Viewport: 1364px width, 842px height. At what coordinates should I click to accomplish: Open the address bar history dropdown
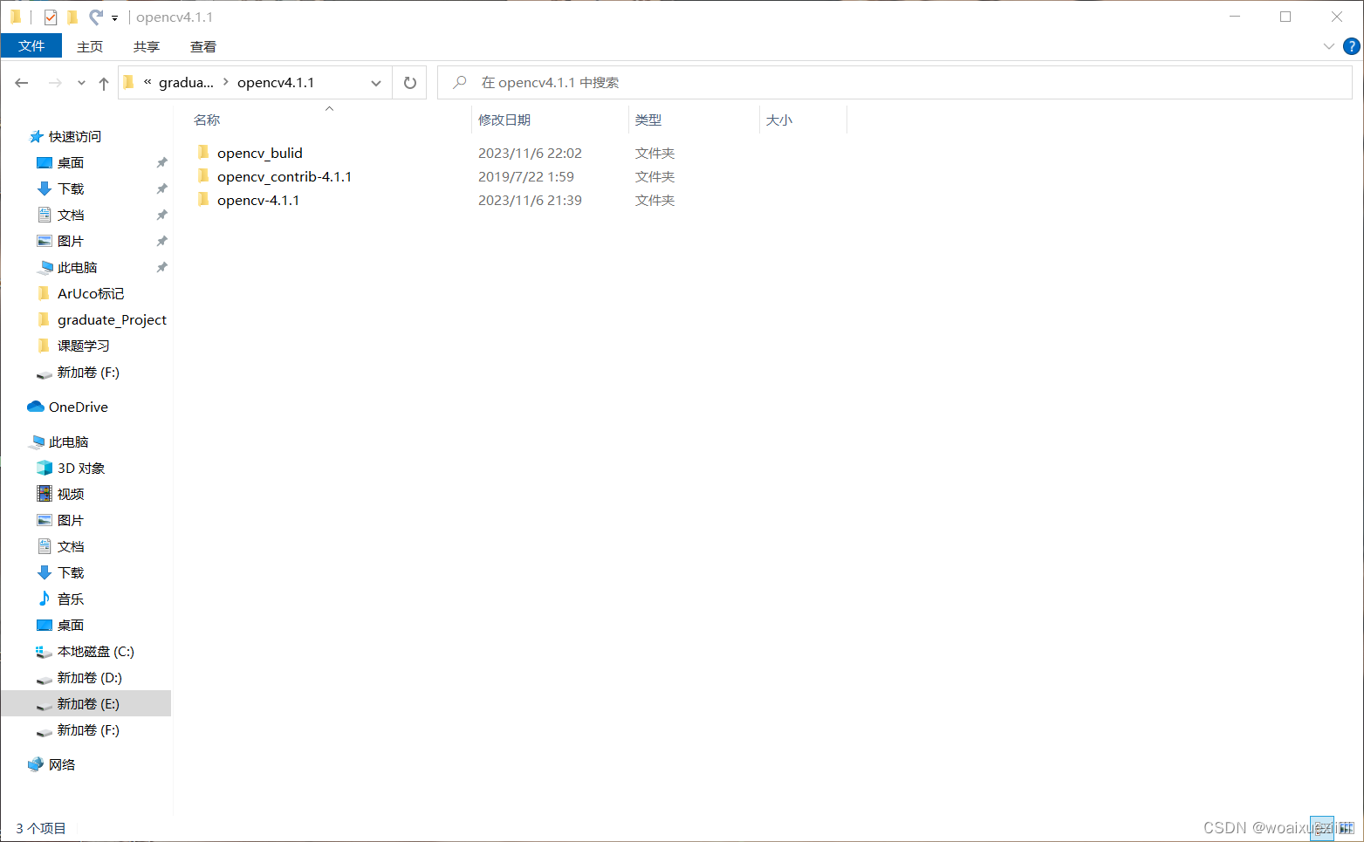[375, 82]
